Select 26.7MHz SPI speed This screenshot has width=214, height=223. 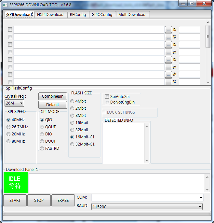(x=17, y=127)
